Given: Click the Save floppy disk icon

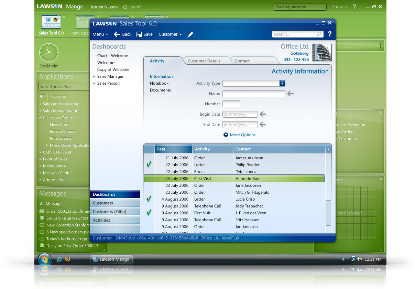Looking at the screenshot, I should coord(139,34).
